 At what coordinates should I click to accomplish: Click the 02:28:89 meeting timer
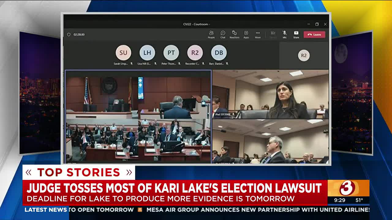(79, 35)
